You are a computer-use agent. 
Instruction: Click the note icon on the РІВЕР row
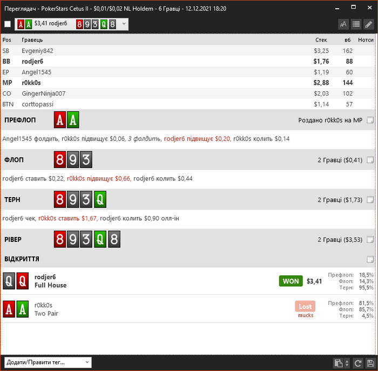click(370, 239)
